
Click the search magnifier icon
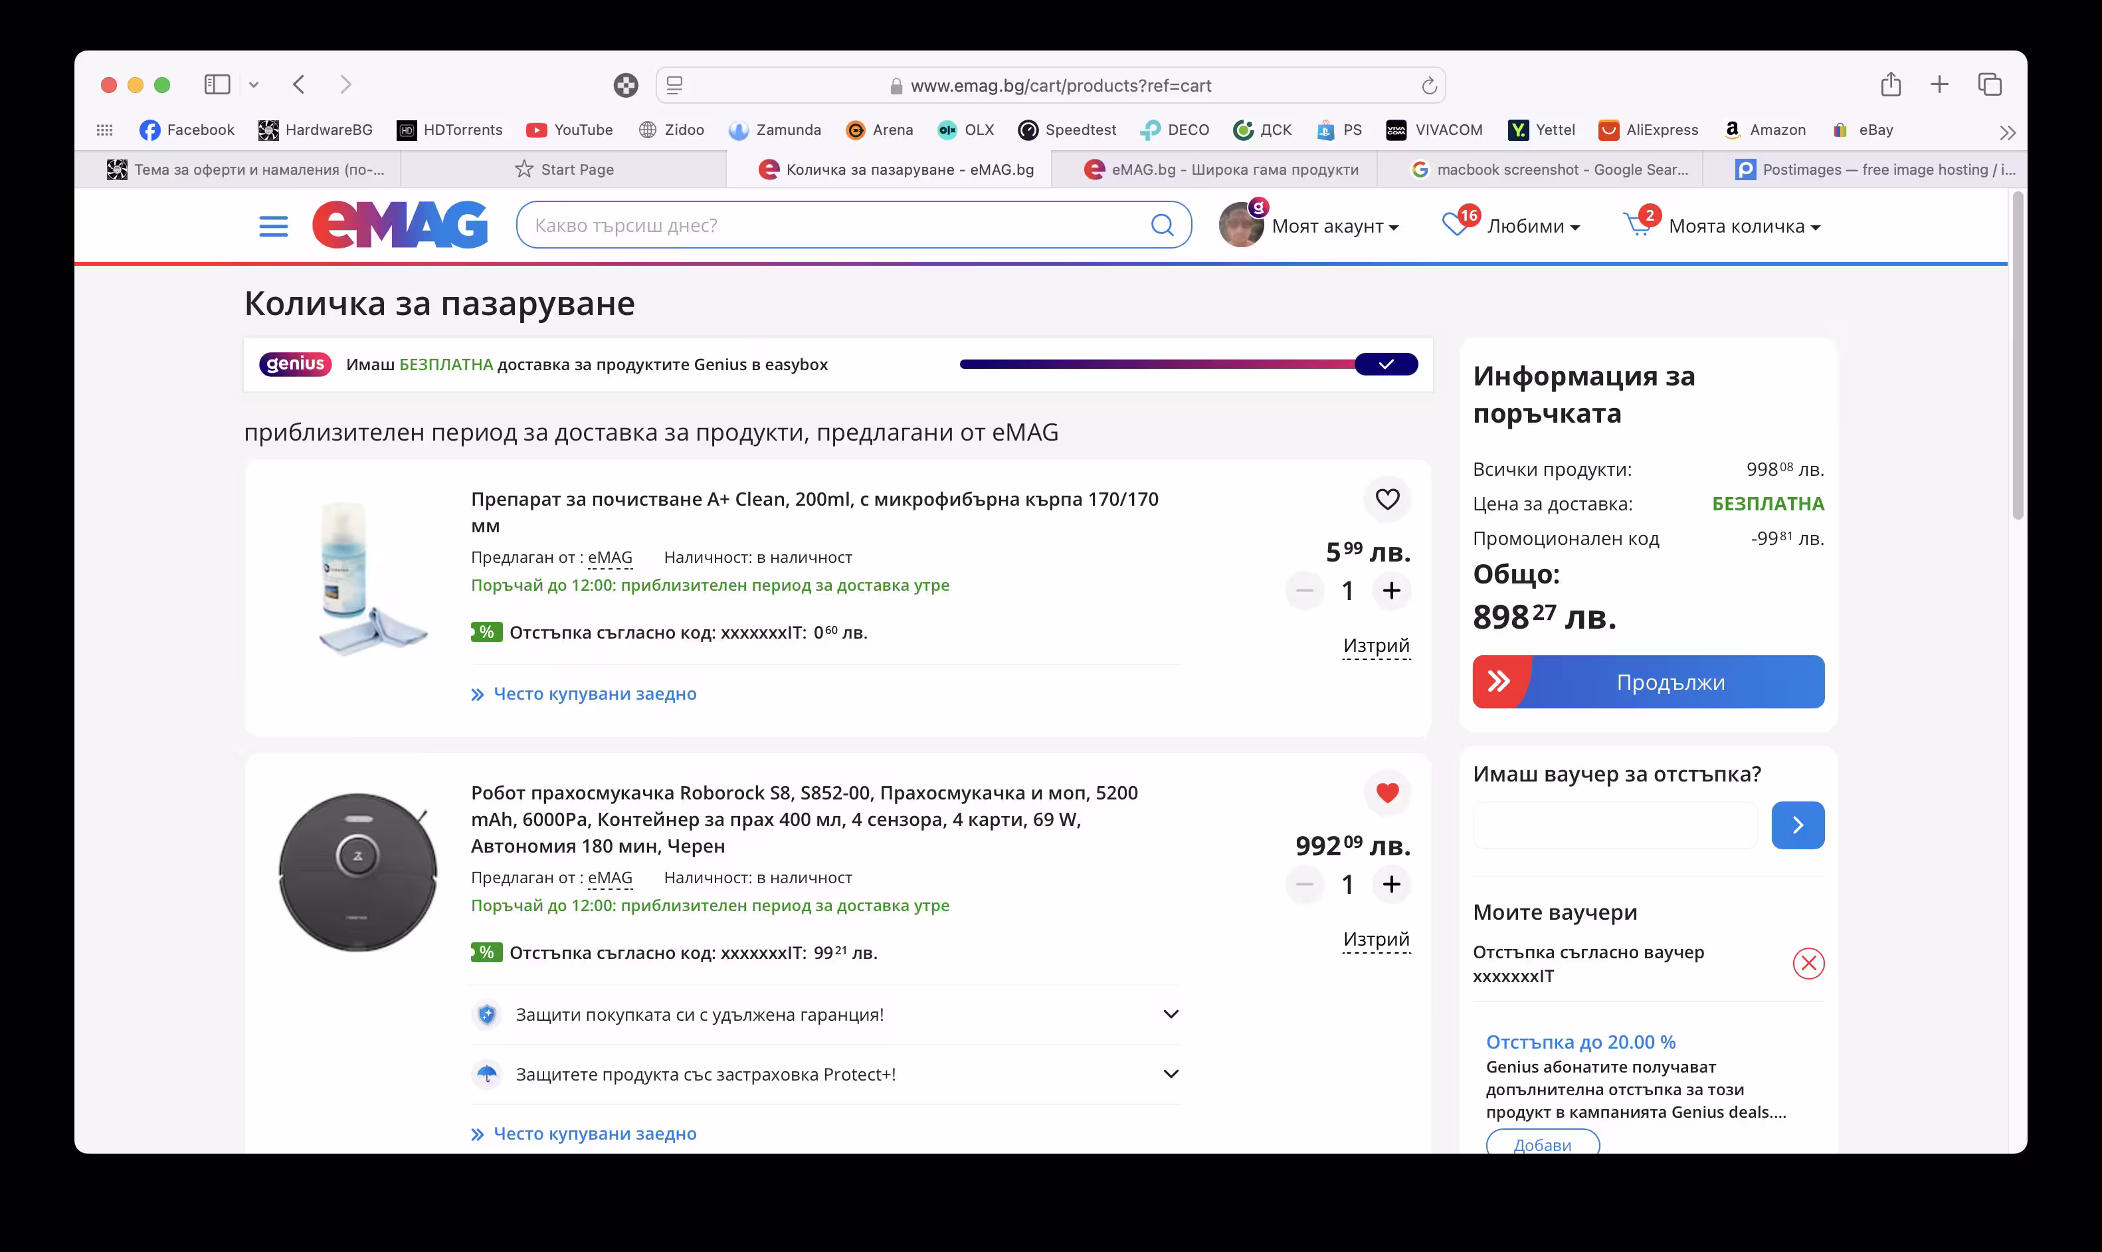pos(1162,225)
